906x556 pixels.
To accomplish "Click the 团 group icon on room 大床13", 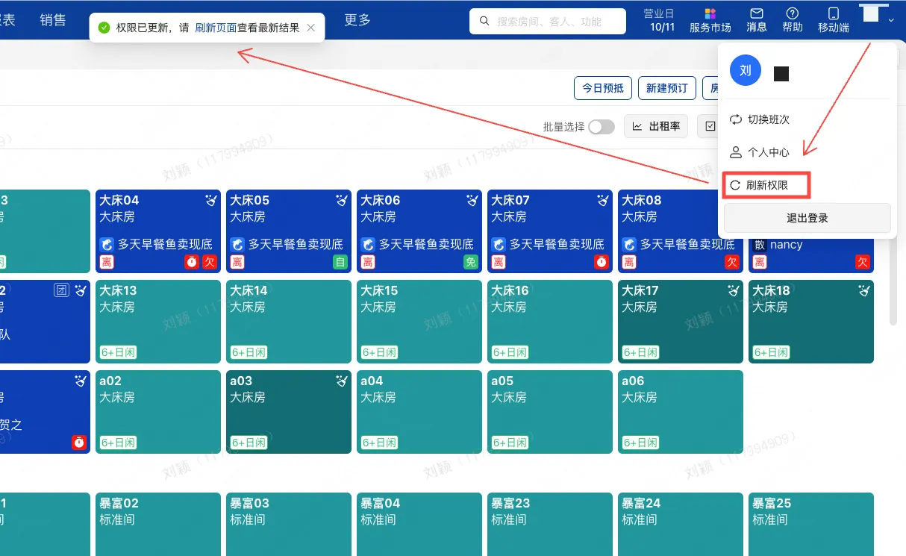I will pyautogui.click(x=60, y=290).
